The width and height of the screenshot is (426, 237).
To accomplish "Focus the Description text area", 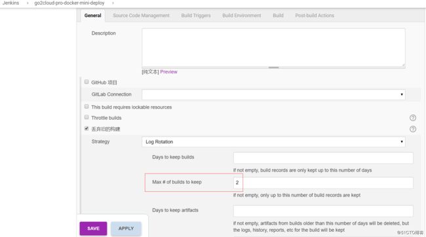I will coord(273,48).
